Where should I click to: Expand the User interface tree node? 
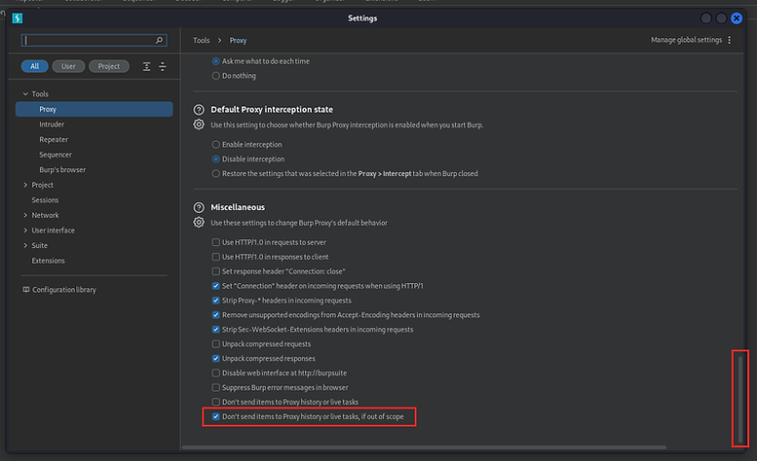[25, 230]
